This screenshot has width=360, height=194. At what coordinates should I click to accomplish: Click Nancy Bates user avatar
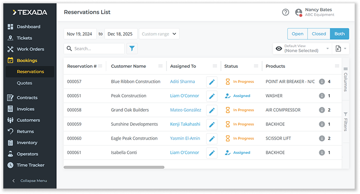[x=299, y=12]
